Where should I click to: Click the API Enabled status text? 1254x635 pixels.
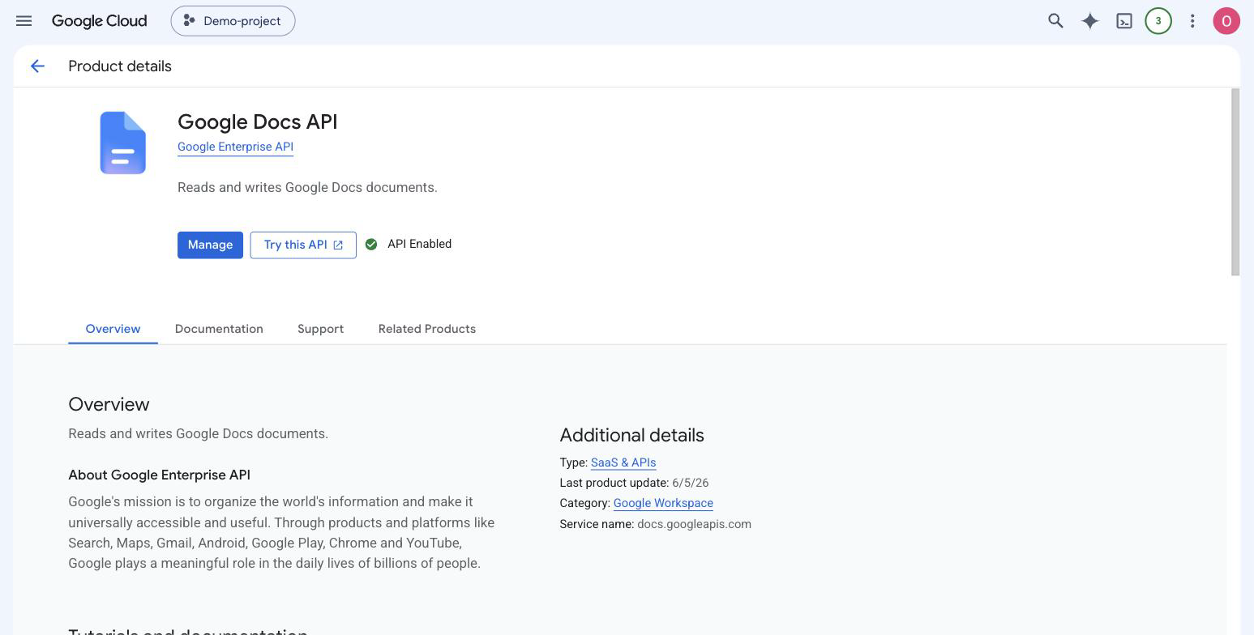[x=419, y=244]
